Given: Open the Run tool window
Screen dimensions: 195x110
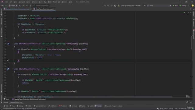Looking at the screenshot, I should 12,106.
